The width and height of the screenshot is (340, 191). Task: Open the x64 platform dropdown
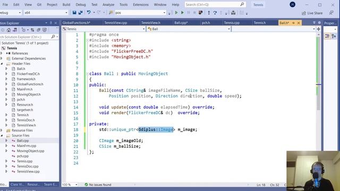[66, 13]
